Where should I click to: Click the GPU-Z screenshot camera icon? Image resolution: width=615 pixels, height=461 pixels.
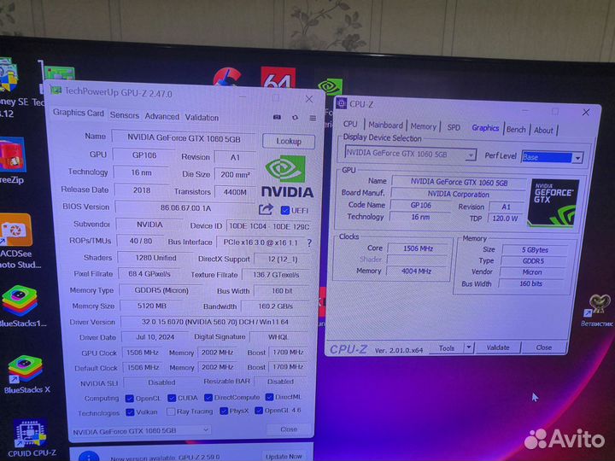[277, 117]
